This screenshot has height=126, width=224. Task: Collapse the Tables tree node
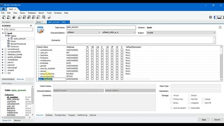point(6,36)
